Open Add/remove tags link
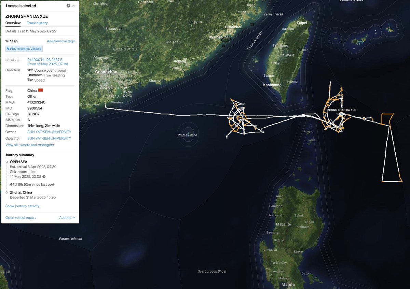 click(61, 41)
